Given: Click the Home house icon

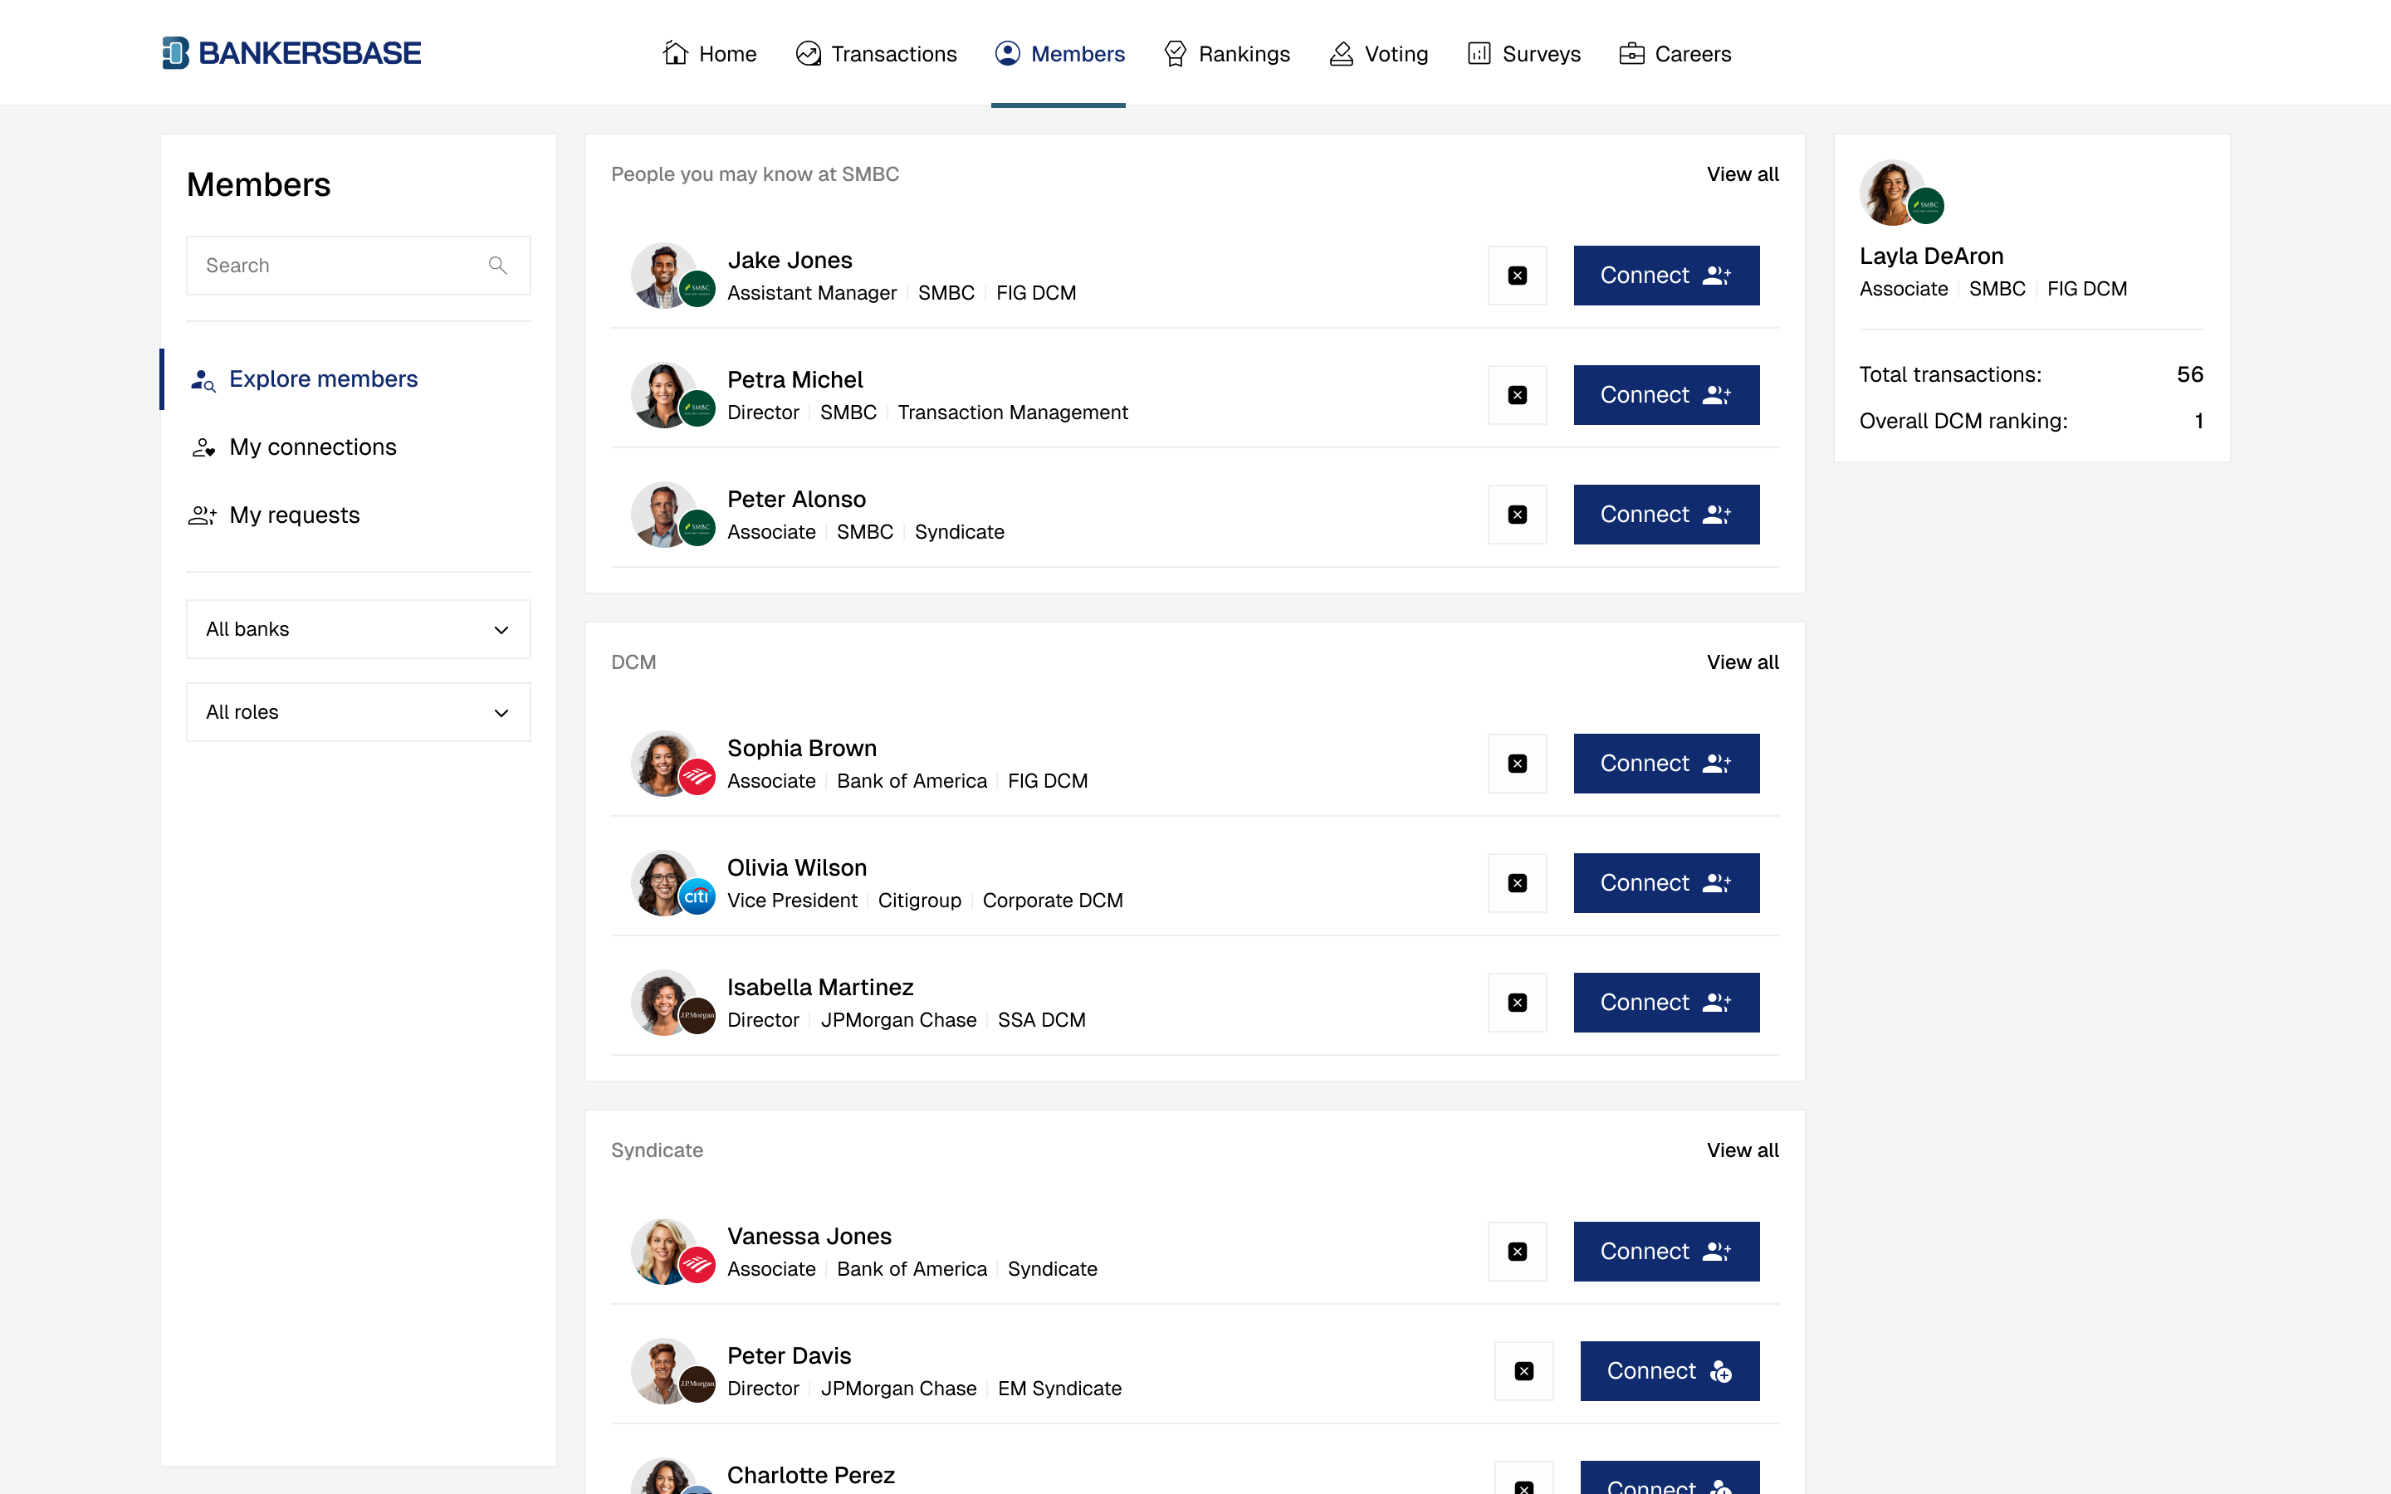Looking at the screenshot, I should pyautogui.click(x=676, y=53).
